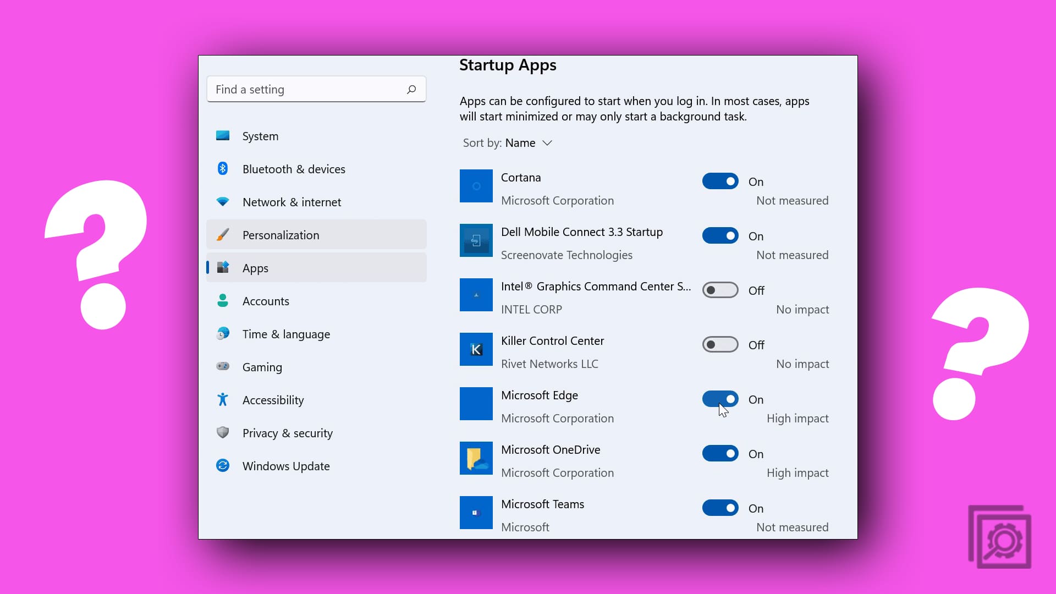Select the Personalization brush icon
Screen dimensions: 1056x594
coord(223,234)
